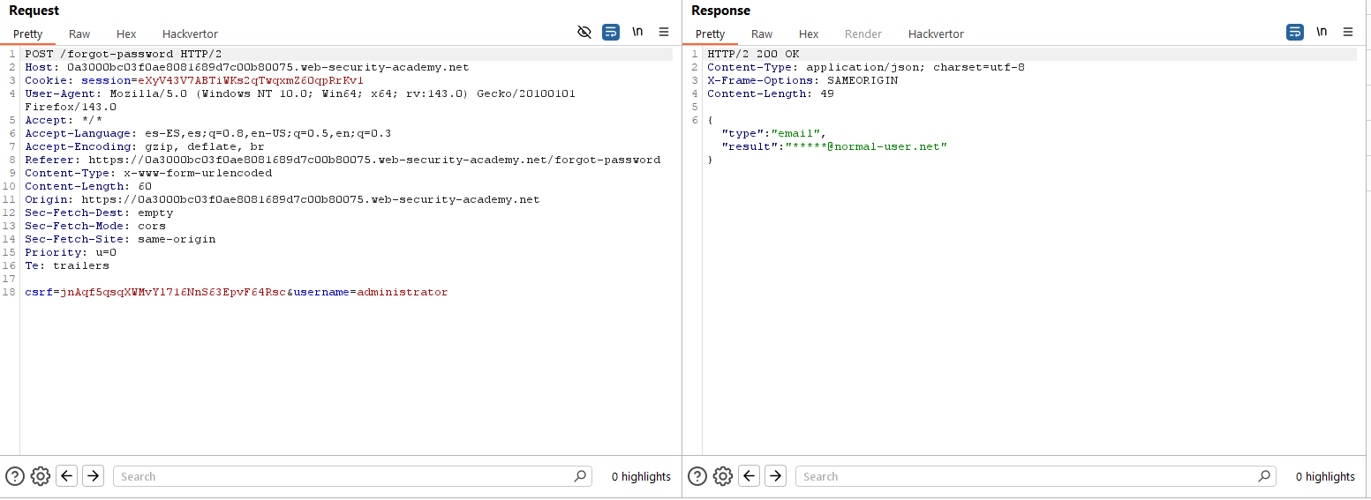
Task: Toggle hidden items eye icon in Request panel
Action: click(584, 33)
